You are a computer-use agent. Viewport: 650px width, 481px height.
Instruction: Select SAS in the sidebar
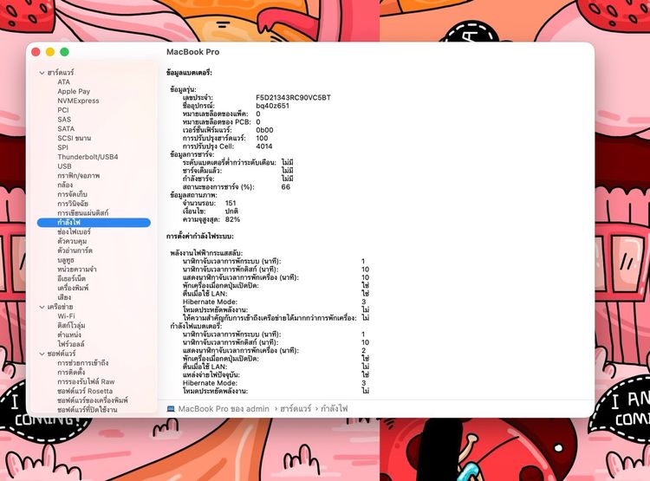(64, 120)
